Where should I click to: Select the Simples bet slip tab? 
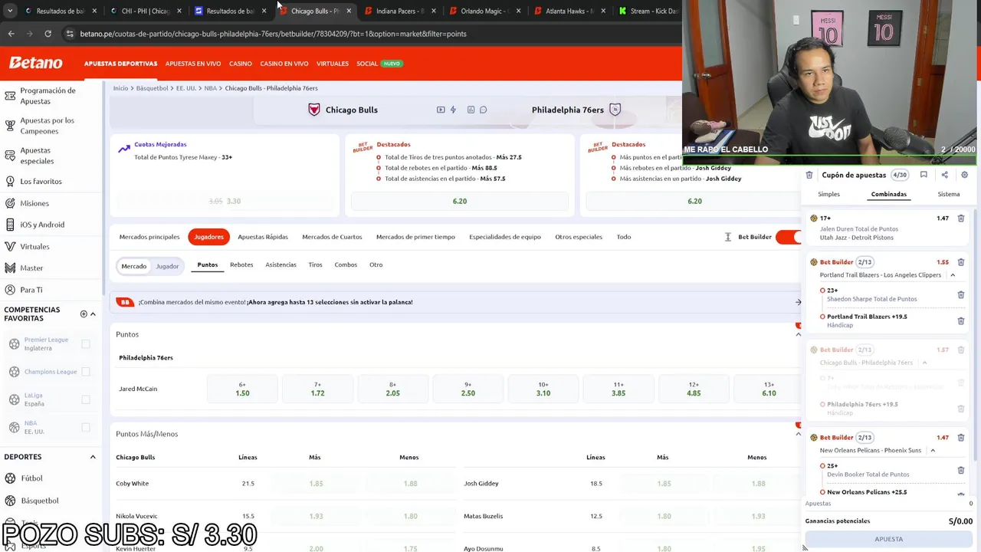pyautogui.click(x=828, y=194)
